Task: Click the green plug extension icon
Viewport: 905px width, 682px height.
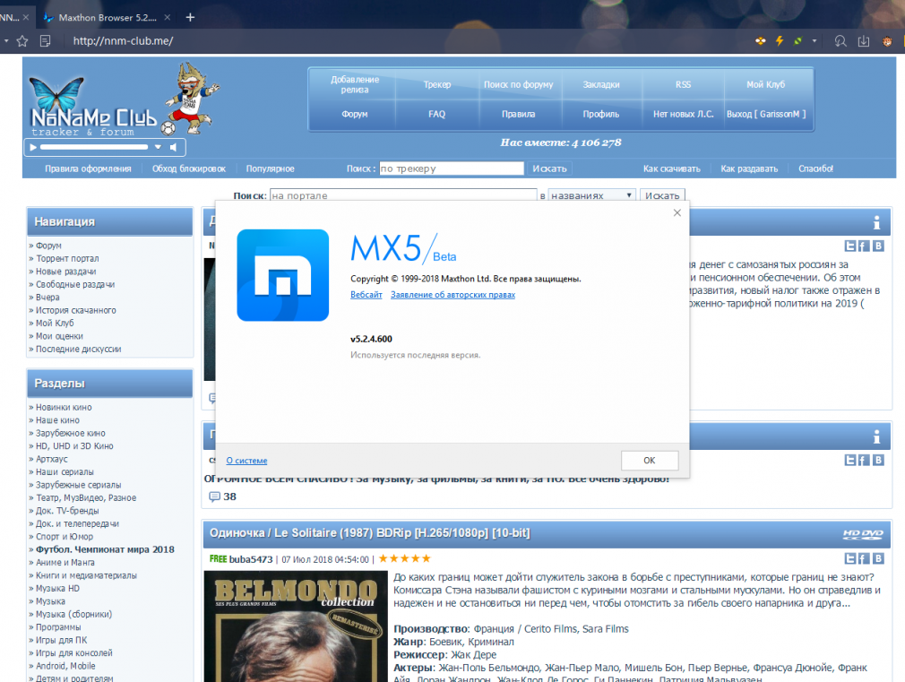Action: point(797,41)
